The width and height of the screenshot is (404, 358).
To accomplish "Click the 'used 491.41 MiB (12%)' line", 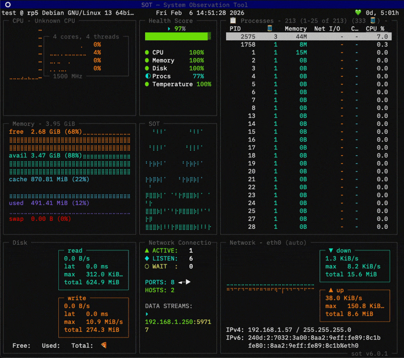I will [x=49, y=203].
